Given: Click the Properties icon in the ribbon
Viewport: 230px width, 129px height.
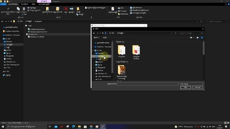Looking at the screenshot, I should click(x=112, y=9).
